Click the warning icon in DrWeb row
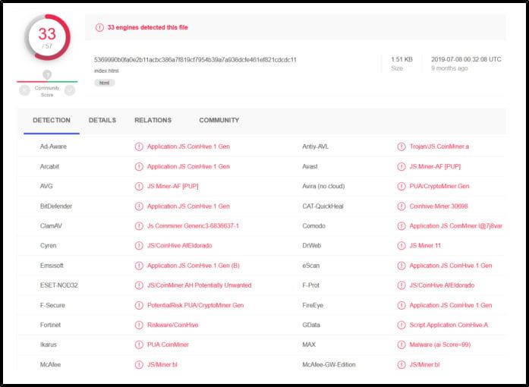This screenshot has width=529, height=387. coord(401,246)
